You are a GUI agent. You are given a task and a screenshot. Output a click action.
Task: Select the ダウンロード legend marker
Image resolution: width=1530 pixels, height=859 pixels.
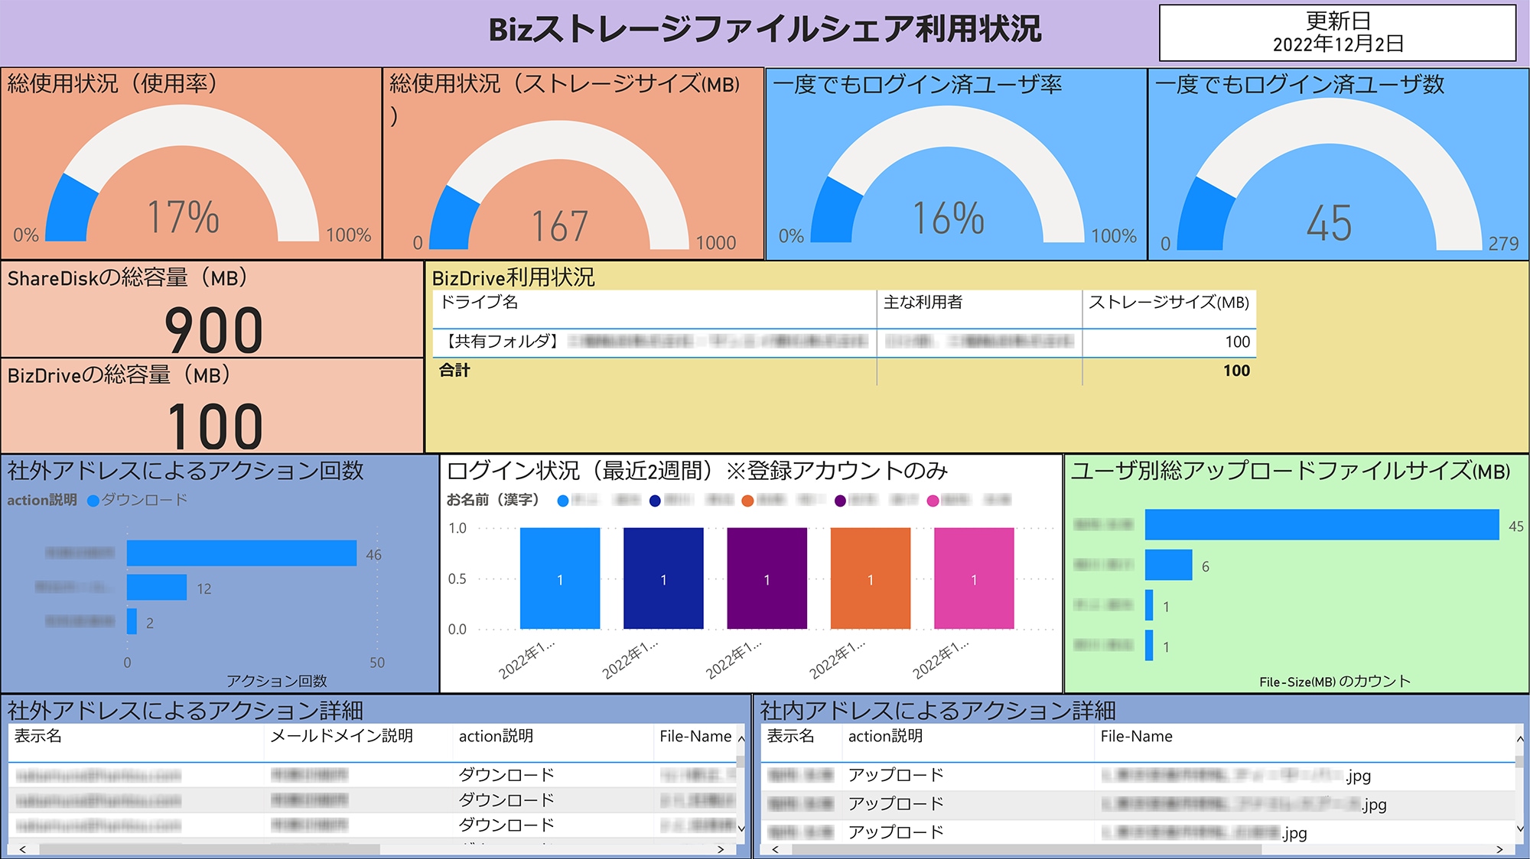[93, 501]
